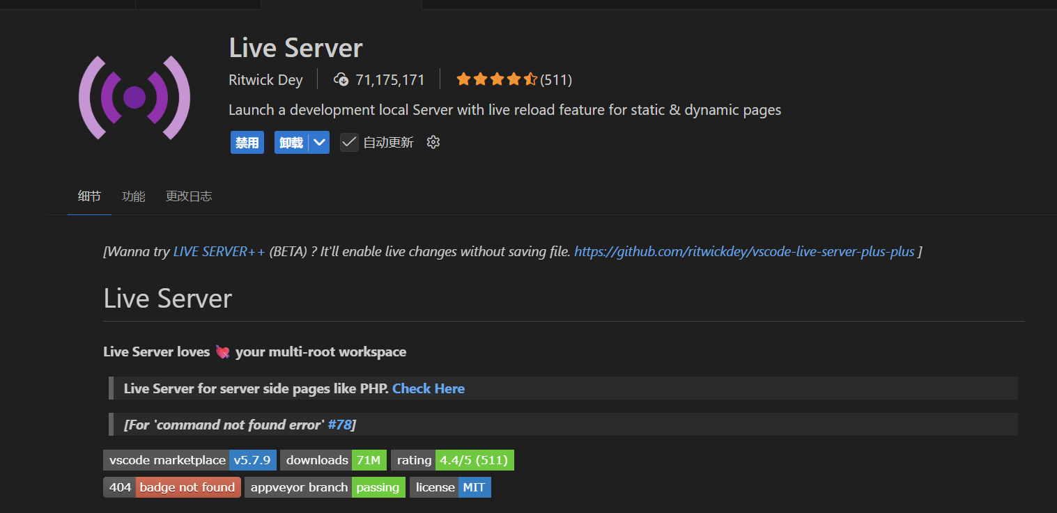This screenshot has width=1057, height=513.
Task: Click the download count cloud icon
Action: (x=341, y=79)
